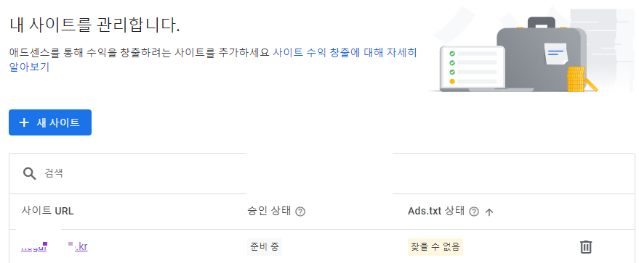Select the 사이트 URL column header
Image resolution: width=639 pixels, height=263 pixels.
click(x=47, y=211)
